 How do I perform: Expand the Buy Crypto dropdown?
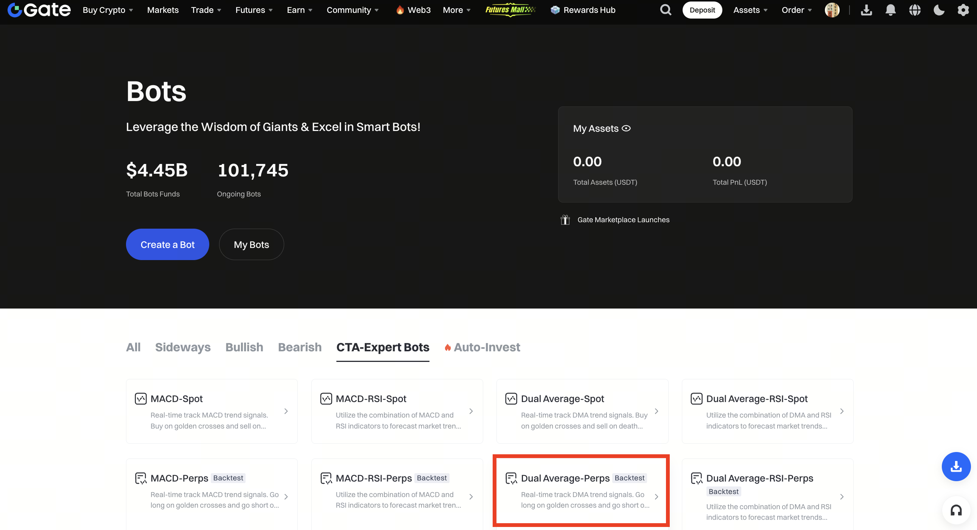pos(108,10)
